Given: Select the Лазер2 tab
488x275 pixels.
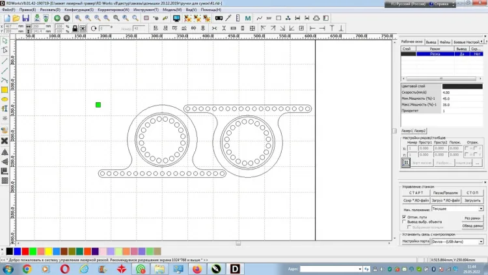Looking at the screenshot, I should coord(420,131).
